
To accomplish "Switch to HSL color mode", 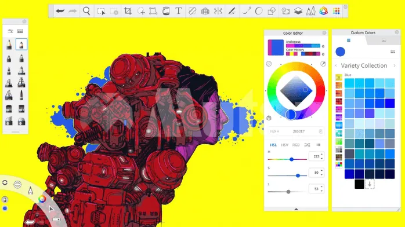I will 273,145.
